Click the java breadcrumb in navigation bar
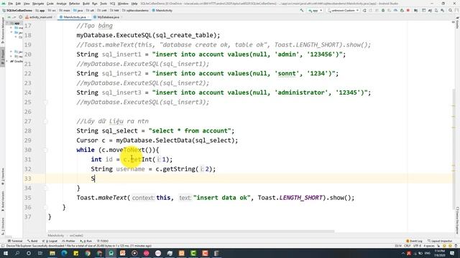The width and height of the screenshot is (460, 258). coord(78,11)
